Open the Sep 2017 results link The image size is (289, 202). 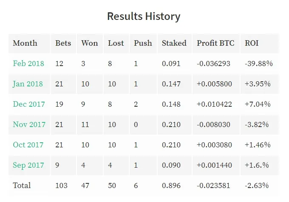click(x=28, y=165)
